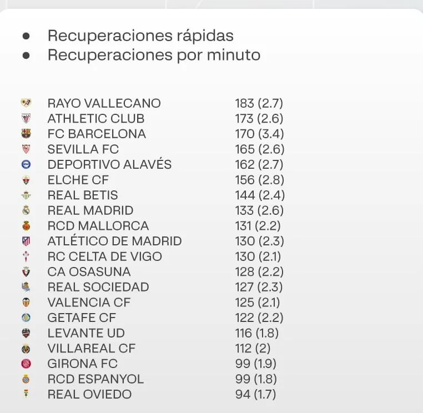
Task: Select the Getafe CF team name
Action: click(x=81, y=318)
